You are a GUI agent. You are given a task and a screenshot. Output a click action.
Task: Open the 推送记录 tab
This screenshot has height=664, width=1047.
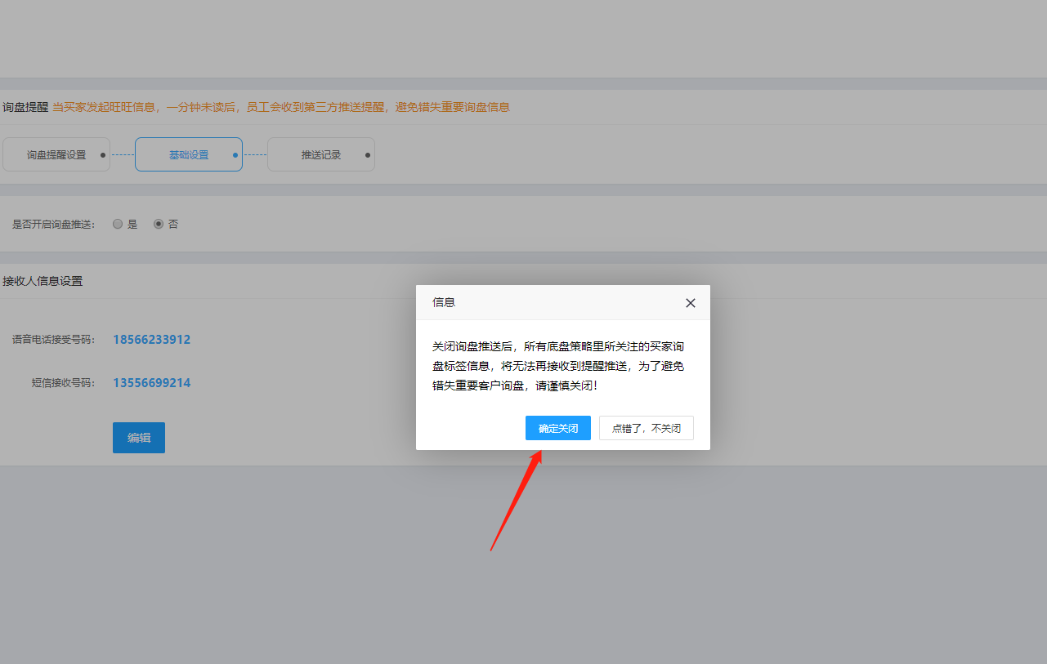pyautogui.click(x=321, y=154)
